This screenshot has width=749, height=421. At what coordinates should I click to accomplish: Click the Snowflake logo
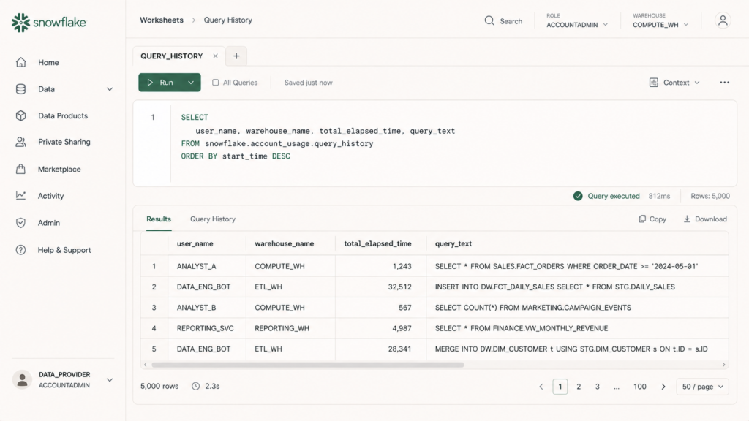pos(49,23)
